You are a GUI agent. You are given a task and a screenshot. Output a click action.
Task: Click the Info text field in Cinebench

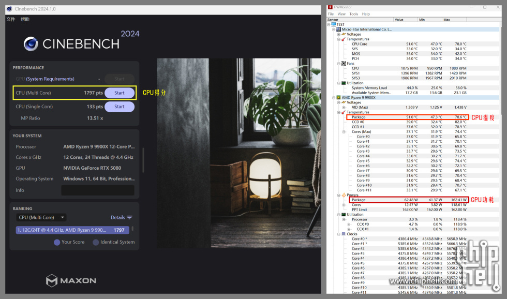(x=98, y=190)
